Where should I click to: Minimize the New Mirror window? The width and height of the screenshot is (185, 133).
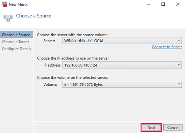(149, 4)
